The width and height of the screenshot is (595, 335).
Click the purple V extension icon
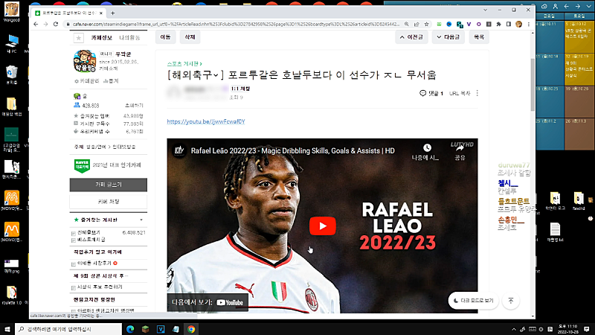click(469, 24)
